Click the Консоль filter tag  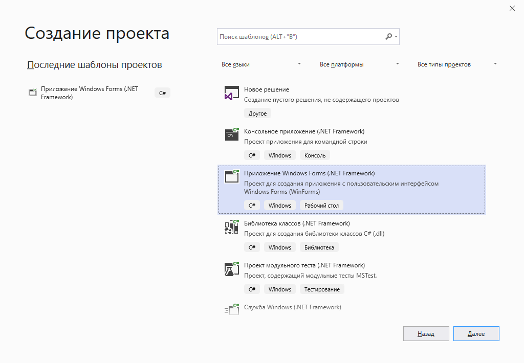[315, 155]
